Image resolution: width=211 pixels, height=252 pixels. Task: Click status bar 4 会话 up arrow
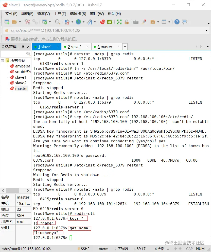(168, 249)
